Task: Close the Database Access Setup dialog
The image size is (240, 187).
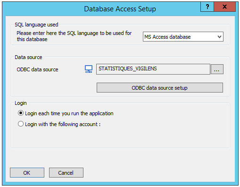Action: 224,7
